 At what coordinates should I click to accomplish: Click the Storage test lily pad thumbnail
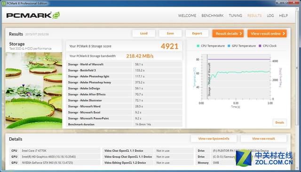(x=34, y=90)
